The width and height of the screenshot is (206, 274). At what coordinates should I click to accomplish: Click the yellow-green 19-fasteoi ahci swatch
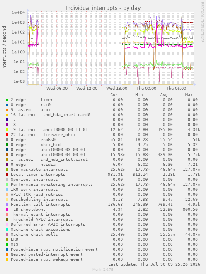click(x=7, y=130)
